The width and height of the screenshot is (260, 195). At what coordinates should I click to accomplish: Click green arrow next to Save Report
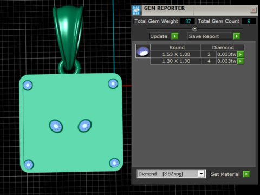(x=237, y=36)
